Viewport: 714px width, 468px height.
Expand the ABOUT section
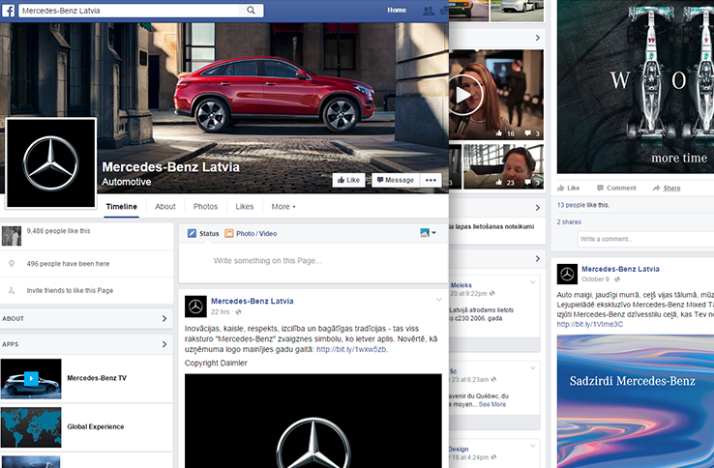(x=164, y=318)
